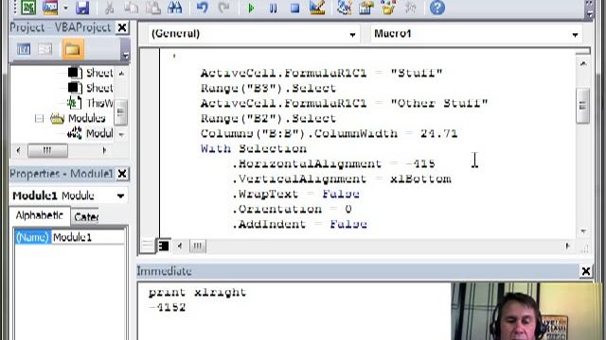The width and height of the screenshot is (606, 340).
Task: Click the Break pause button
Action: coord(273,8)
